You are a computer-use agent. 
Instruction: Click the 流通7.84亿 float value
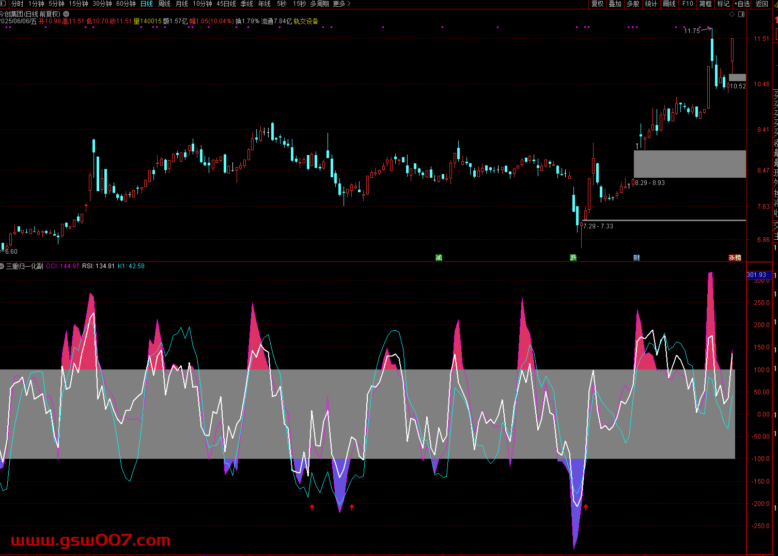276,21
